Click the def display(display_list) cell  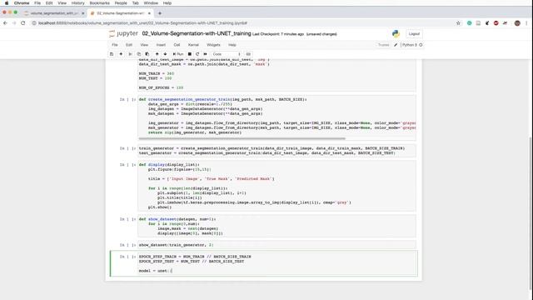[276, 186]
